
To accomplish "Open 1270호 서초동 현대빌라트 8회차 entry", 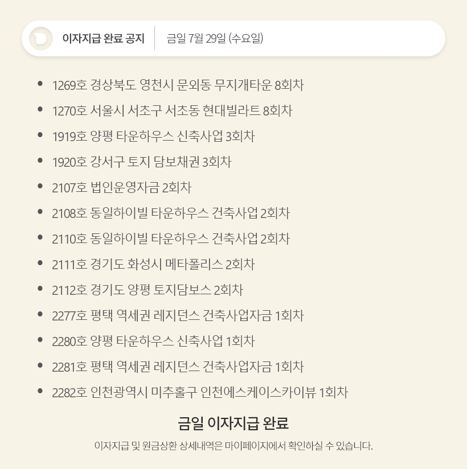I will click(172, 111).
